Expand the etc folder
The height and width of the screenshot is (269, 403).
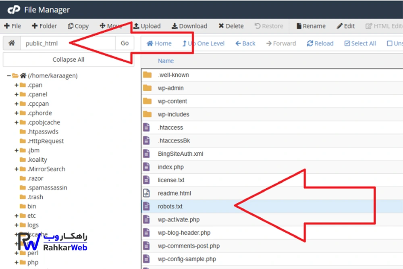pos(17,216)
